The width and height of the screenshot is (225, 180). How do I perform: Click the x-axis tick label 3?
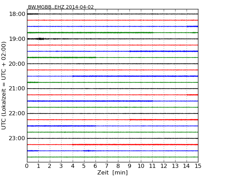pos(61,166)
